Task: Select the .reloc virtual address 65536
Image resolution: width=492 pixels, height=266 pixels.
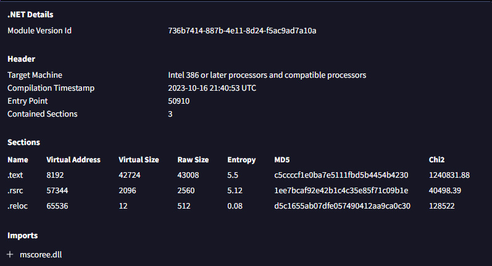Action: click(57, 206)
